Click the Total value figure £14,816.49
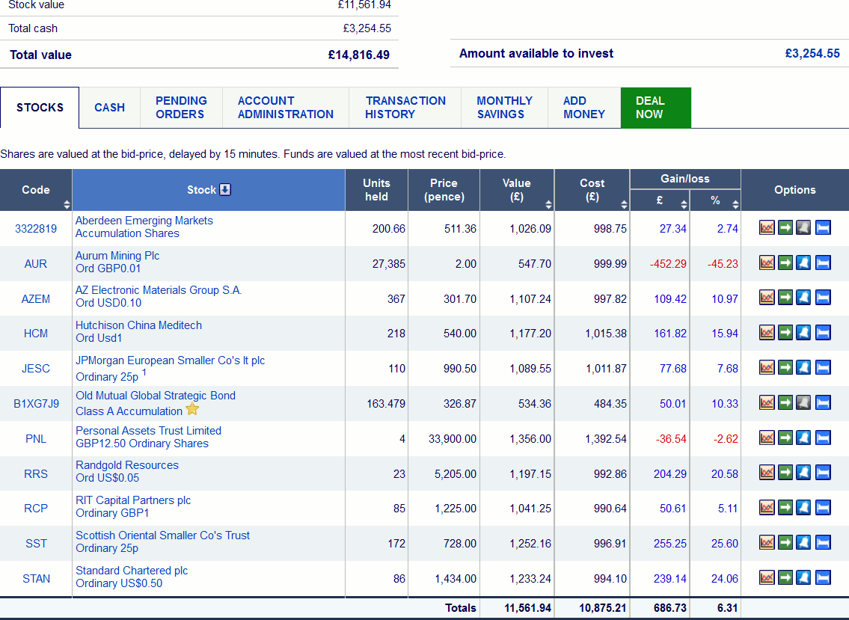Viewport: 849px width, 620px height. (x=358, y=55)
